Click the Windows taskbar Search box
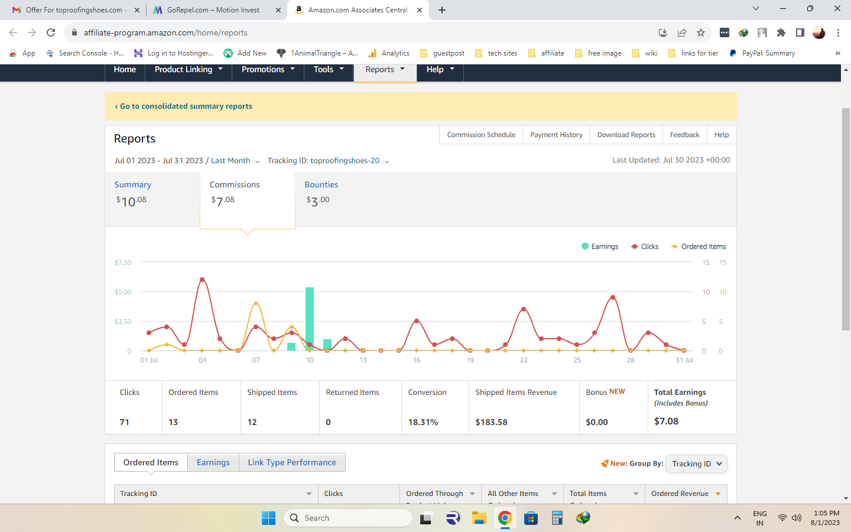The image size is (851, 532). point(348,518)
